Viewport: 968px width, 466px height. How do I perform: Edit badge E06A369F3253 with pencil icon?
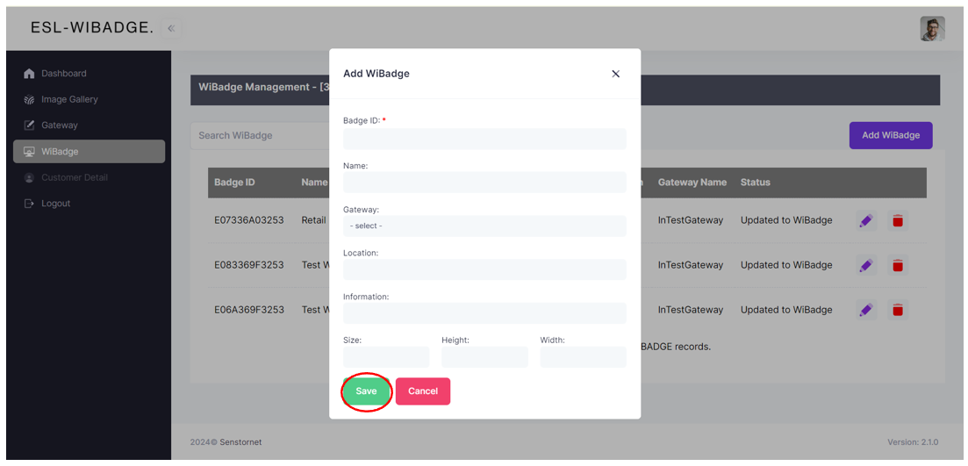coord(865,310)
